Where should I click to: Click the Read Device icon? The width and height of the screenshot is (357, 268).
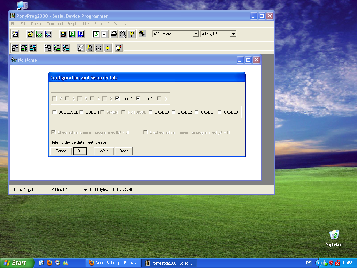pyautogui.click(x=15, y=48)
